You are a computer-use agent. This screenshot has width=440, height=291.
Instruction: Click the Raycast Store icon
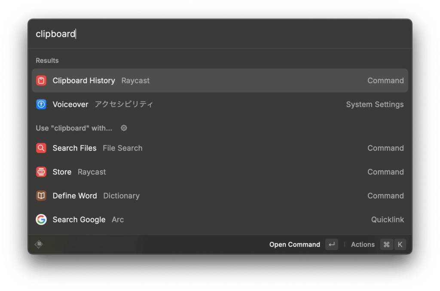(41, 172)
